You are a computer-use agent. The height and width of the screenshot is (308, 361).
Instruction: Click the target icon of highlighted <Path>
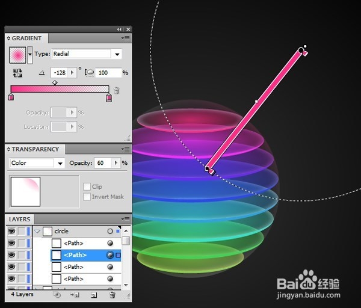[110, 255]
